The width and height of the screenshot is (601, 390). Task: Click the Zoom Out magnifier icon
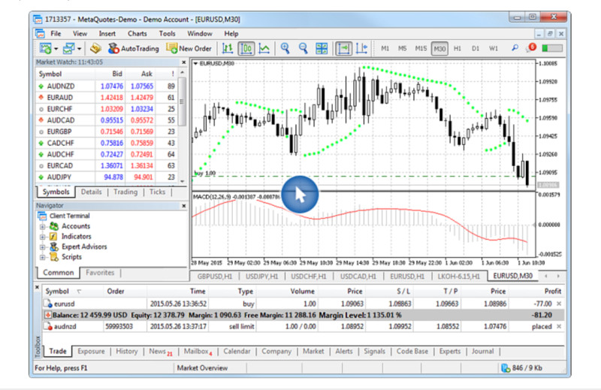(303, 49)
